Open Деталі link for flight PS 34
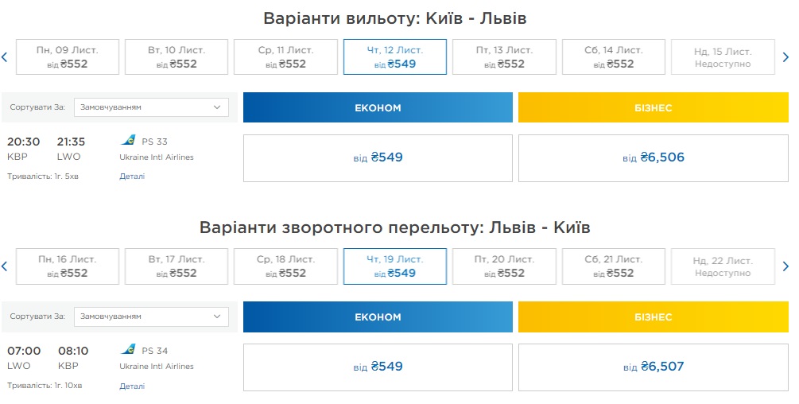 click(x=132, y=386)
